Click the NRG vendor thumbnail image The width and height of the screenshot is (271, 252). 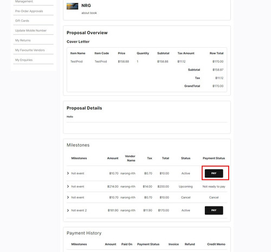click(73, 7)
